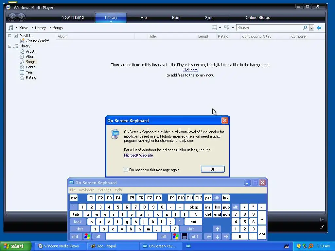
Task: Click here link to add files
Action: pyautogui.click(x=190, y=70)
